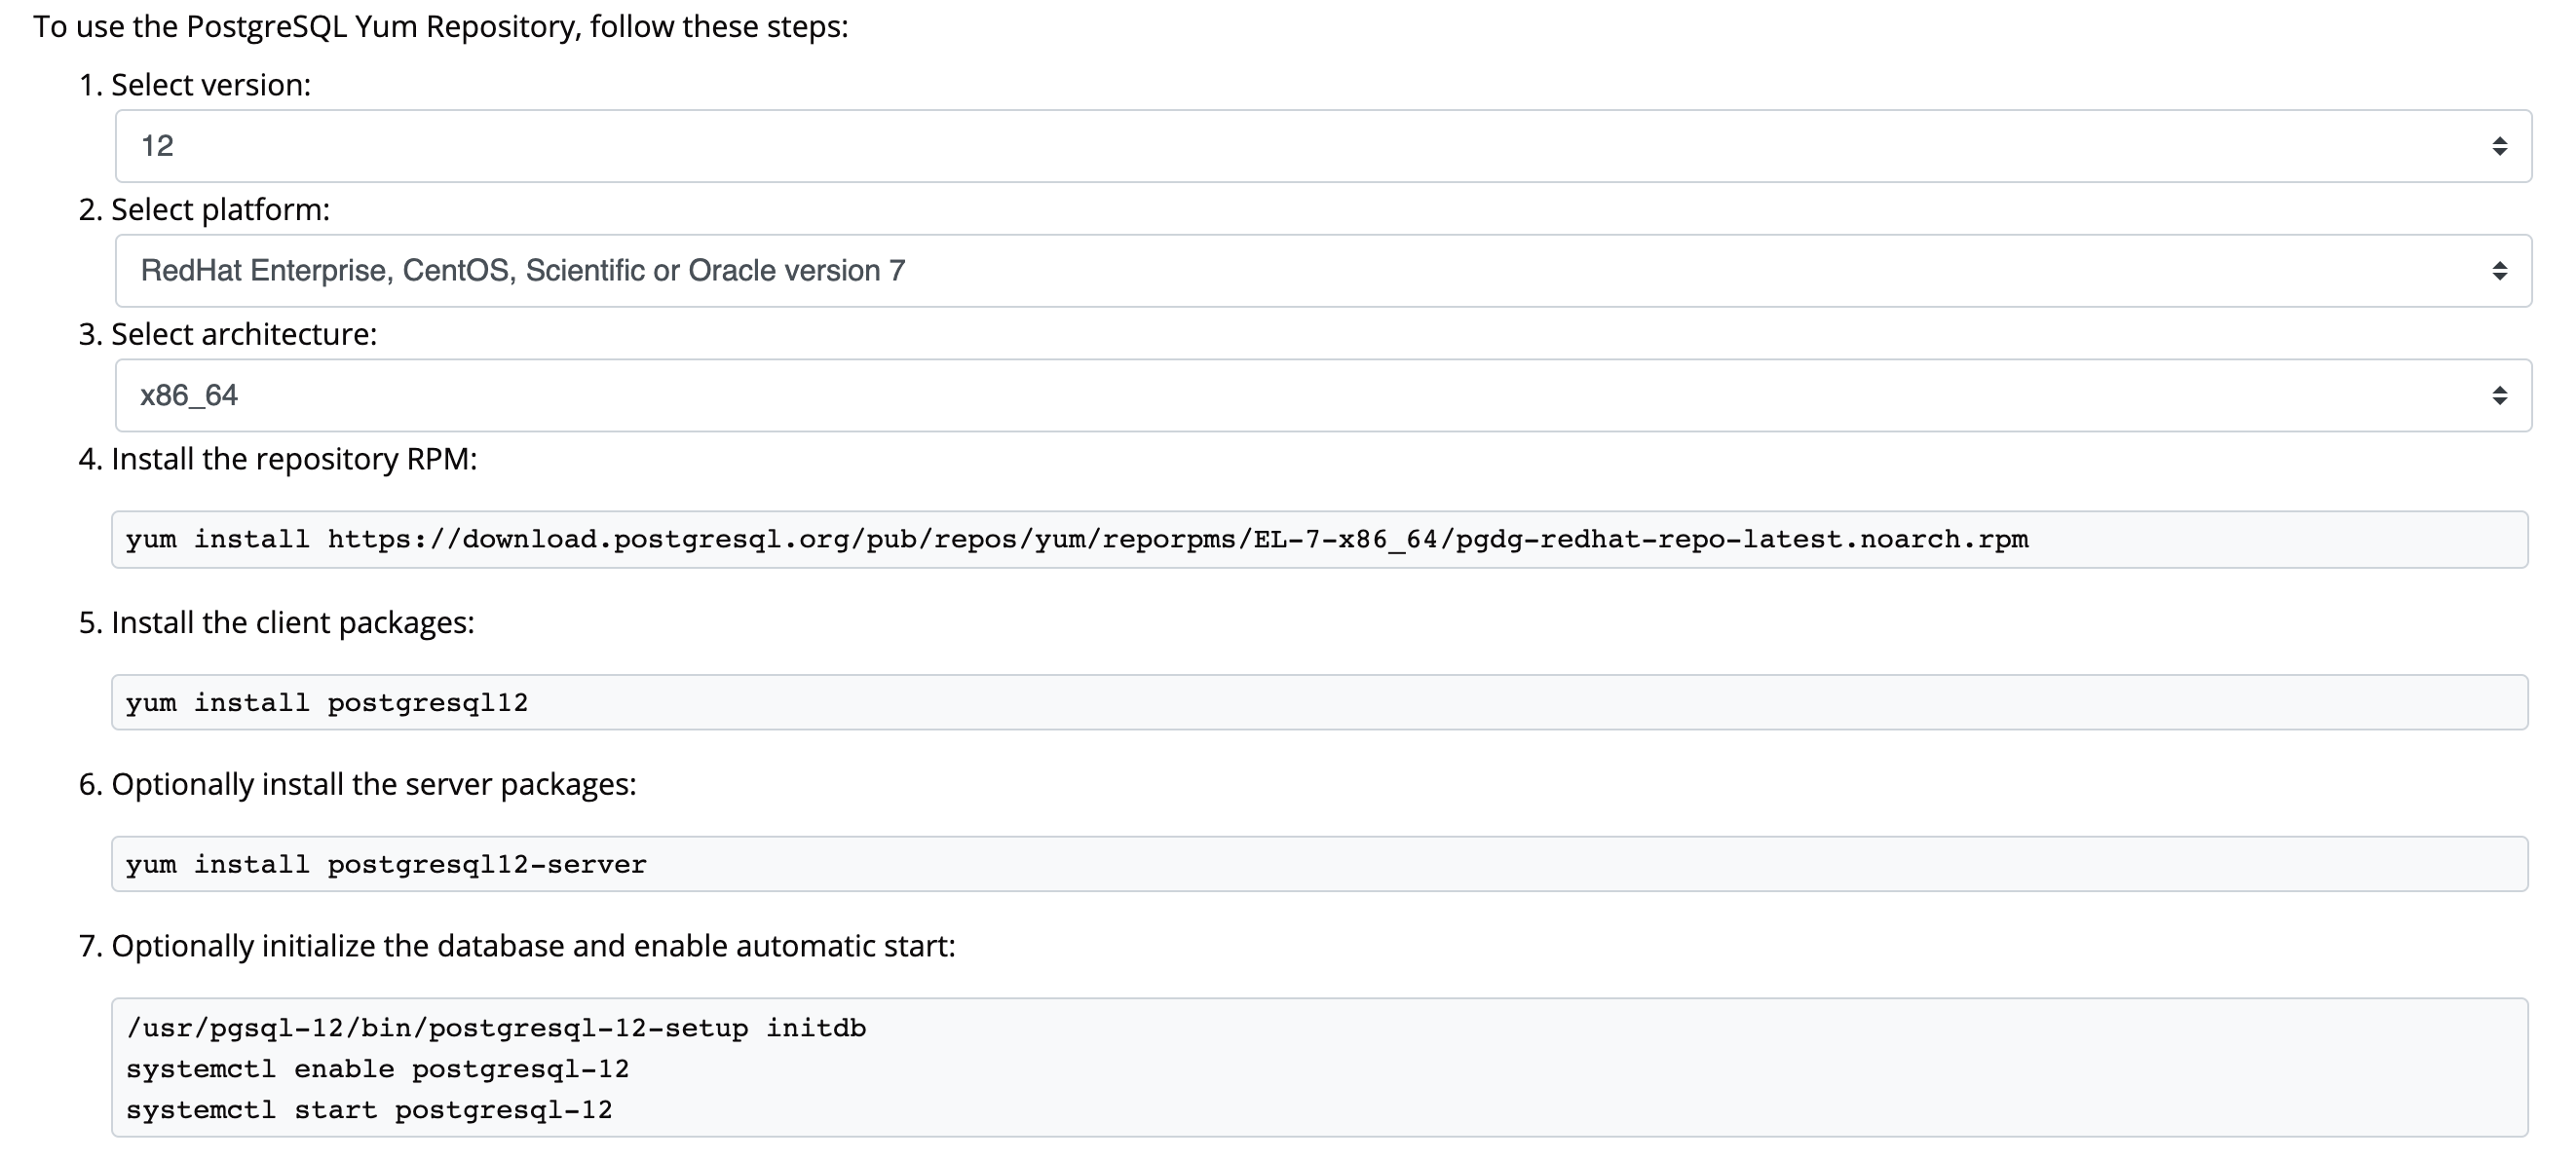Click the systemctl start postgresql-12 line
The image size is (2576, 1161).
372,1108
